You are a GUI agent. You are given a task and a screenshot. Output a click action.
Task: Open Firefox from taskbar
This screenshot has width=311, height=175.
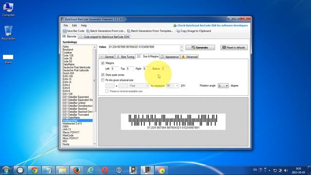click(x=77, y=170)
